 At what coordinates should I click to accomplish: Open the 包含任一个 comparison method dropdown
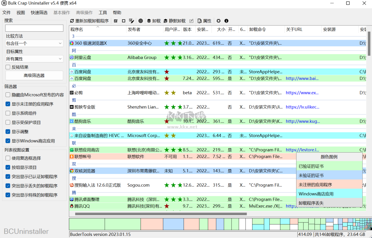[x=34, y=43]
